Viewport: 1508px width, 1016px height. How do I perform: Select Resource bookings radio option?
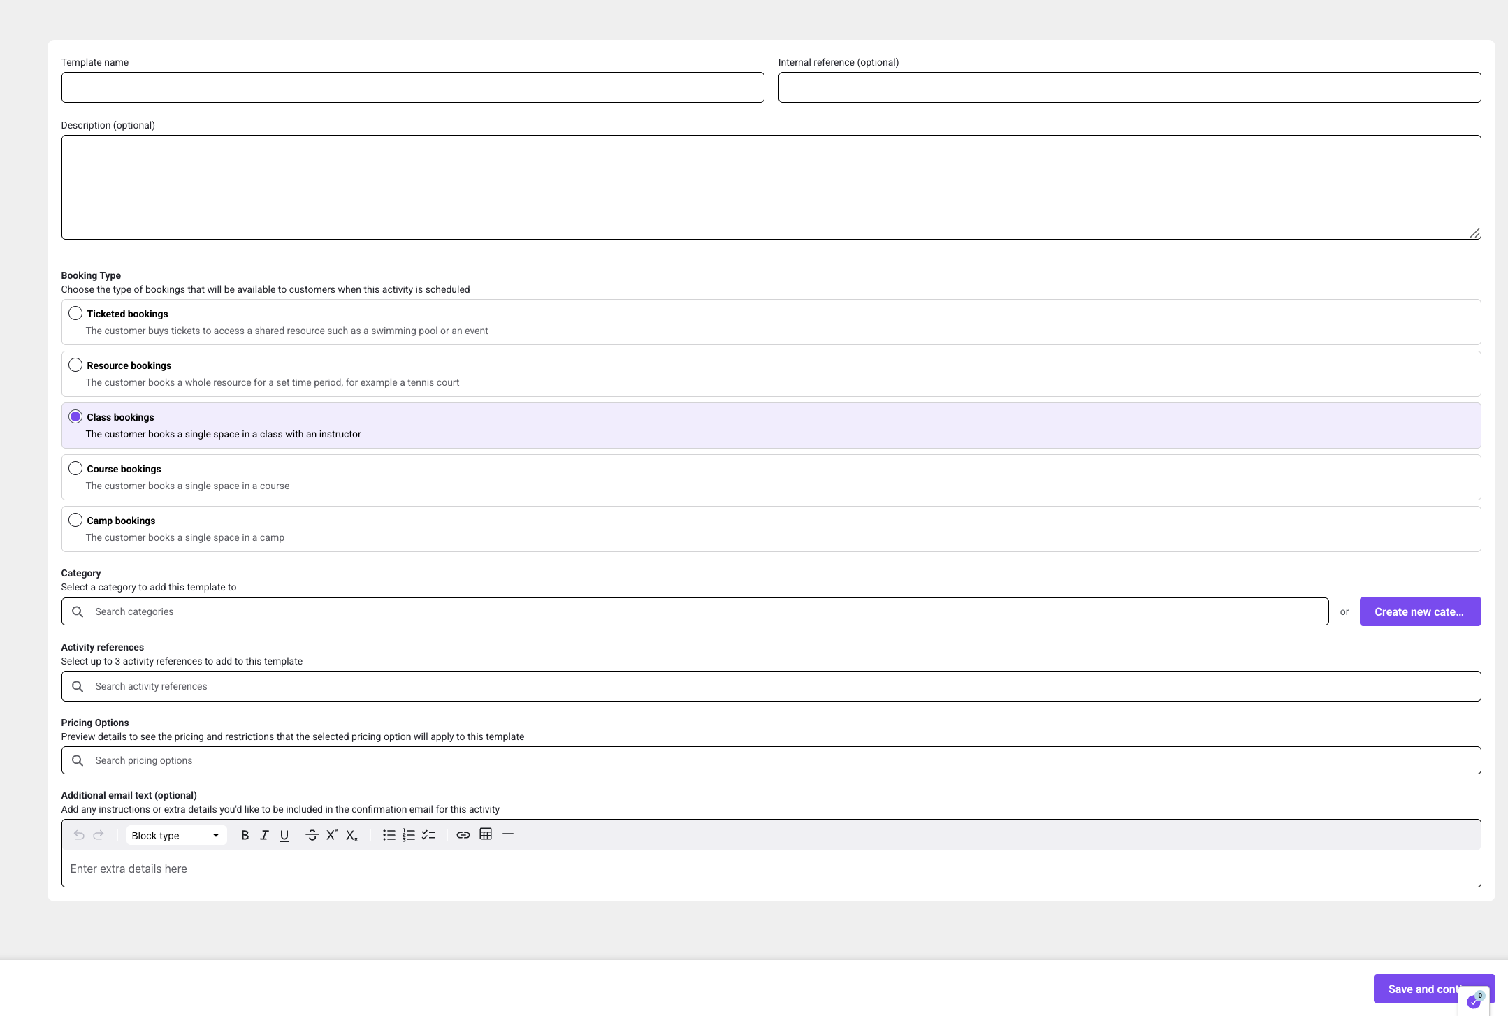pyautogui.click(x=75, y=365)
